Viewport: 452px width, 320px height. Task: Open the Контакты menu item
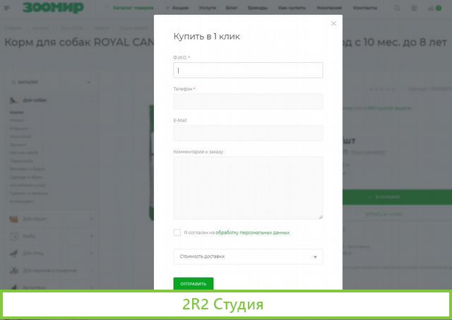pyautogui.click(x=365, y=8)
